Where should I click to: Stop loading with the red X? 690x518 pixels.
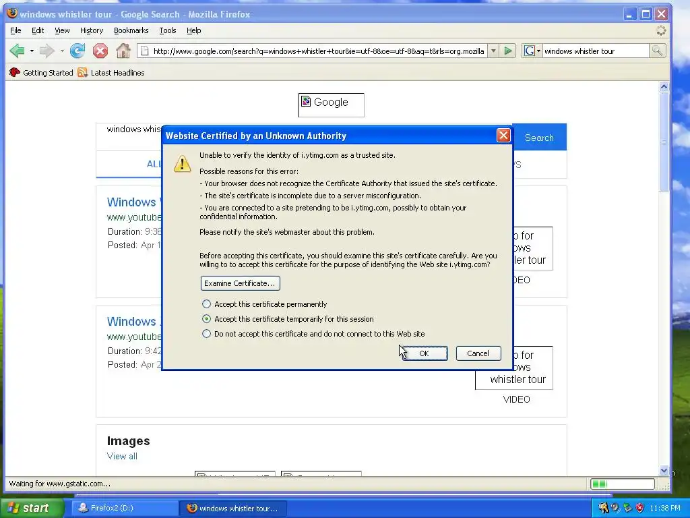(x=100, y=51)
